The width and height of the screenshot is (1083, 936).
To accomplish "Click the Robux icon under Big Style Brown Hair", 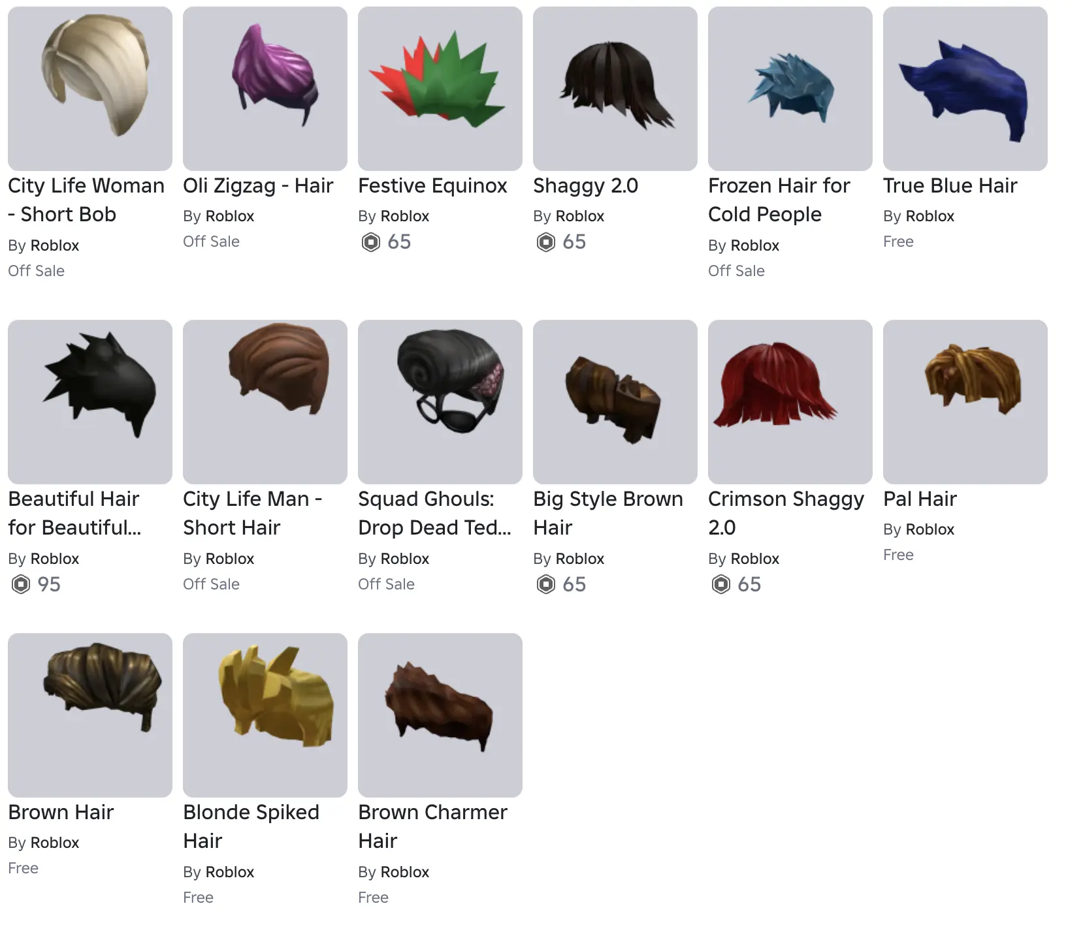I will pyautogui.click(x=546, y=584).
